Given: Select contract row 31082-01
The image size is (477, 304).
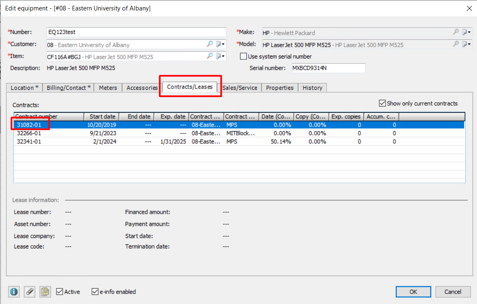Looking at the screenshot, I should tap(239, 125).
